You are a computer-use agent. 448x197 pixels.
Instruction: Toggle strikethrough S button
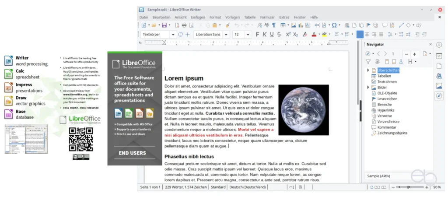point(279,34)
